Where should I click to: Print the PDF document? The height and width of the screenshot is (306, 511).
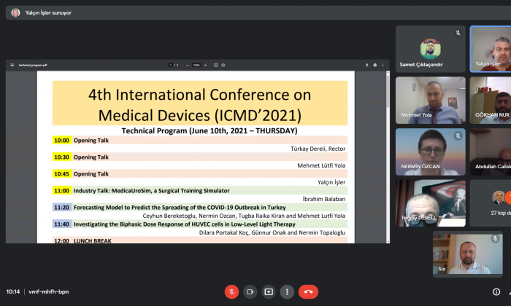click(375, 65)
